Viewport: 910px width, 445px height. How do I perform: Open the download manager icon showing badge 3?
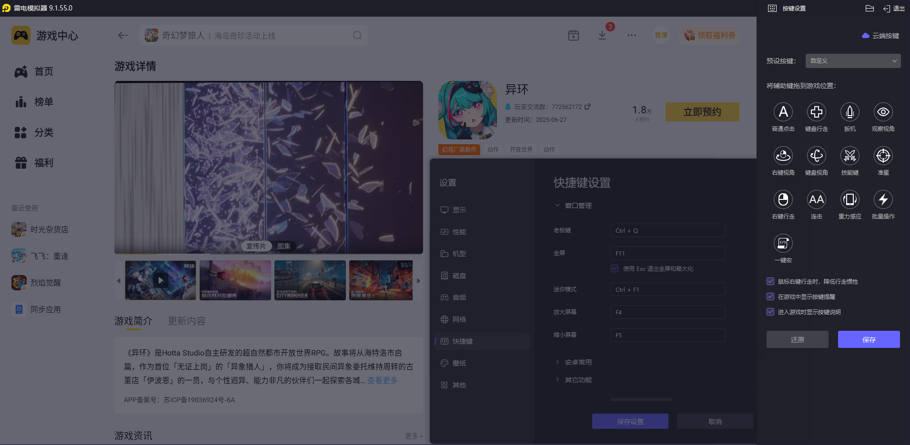click(603, 35)
